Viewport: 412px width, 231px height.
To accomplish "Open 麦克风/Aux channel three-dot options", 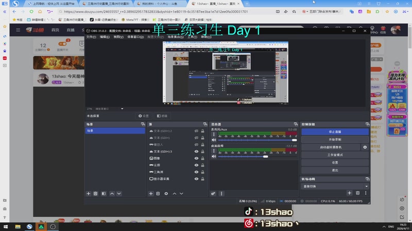I will (214, 134).
